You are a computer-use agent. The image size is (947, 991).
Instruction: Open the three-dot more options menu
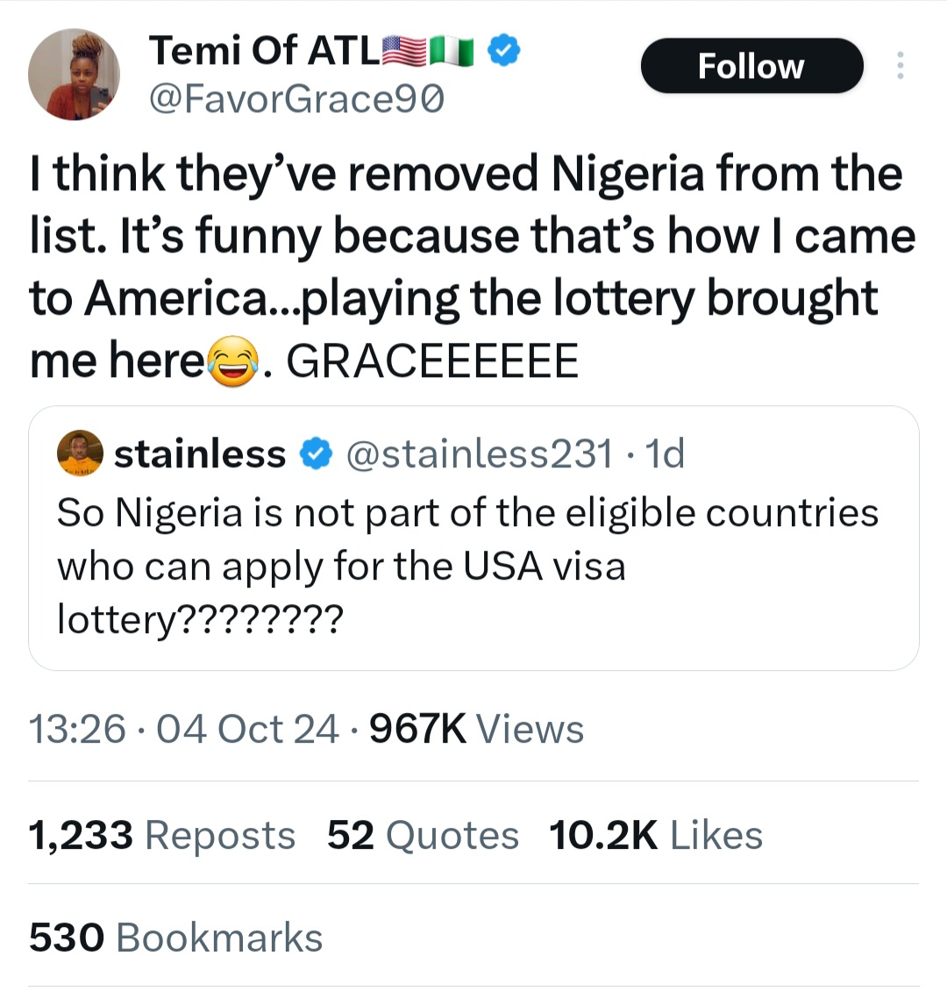[901, 66]
